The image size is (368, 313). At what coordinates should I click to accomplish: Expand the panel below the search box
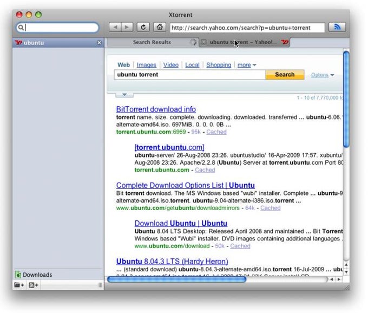coord(124,95)
